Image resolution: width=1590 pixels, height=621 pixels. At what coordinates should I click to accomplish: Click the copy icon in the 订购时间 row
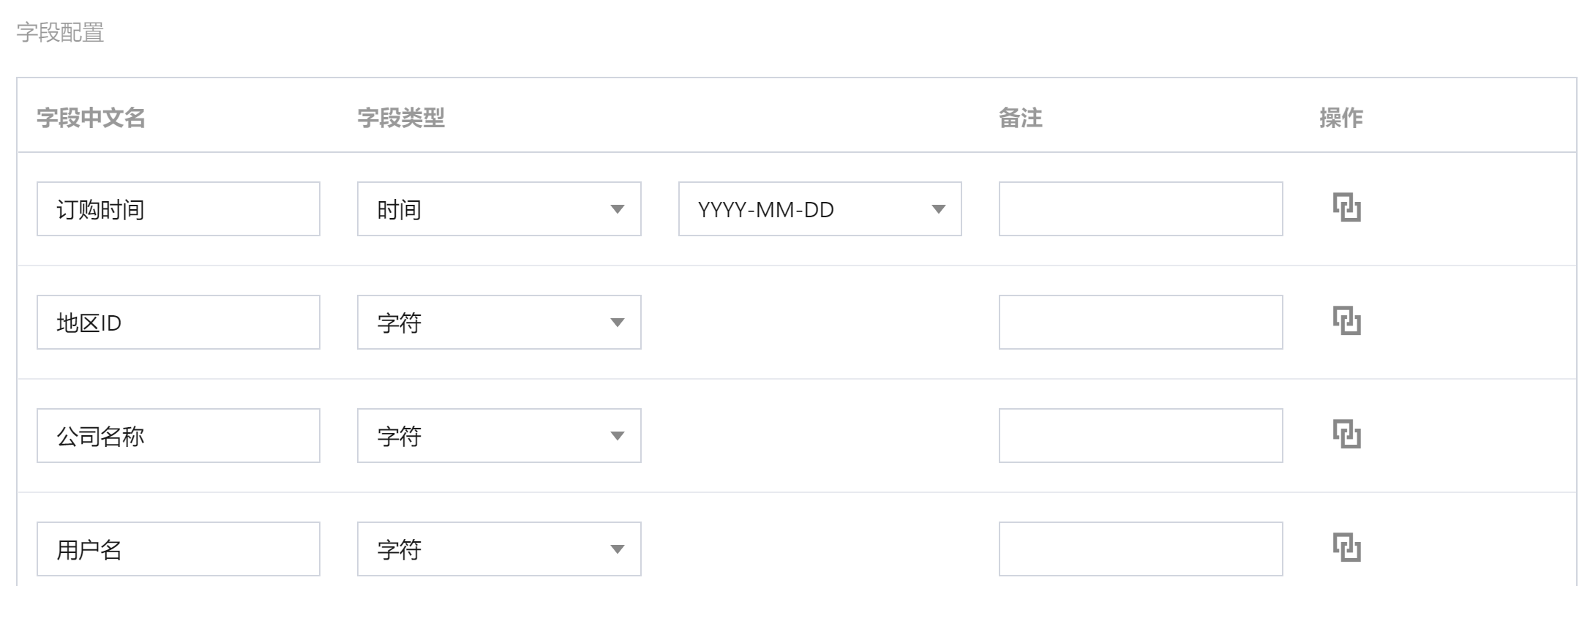1346,208
